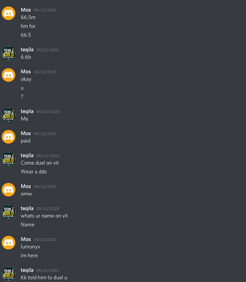The width and height of the screenshot is (246, 282).
Task: Select the "Wear a dds" message
Action: click(x=34, y=172)
